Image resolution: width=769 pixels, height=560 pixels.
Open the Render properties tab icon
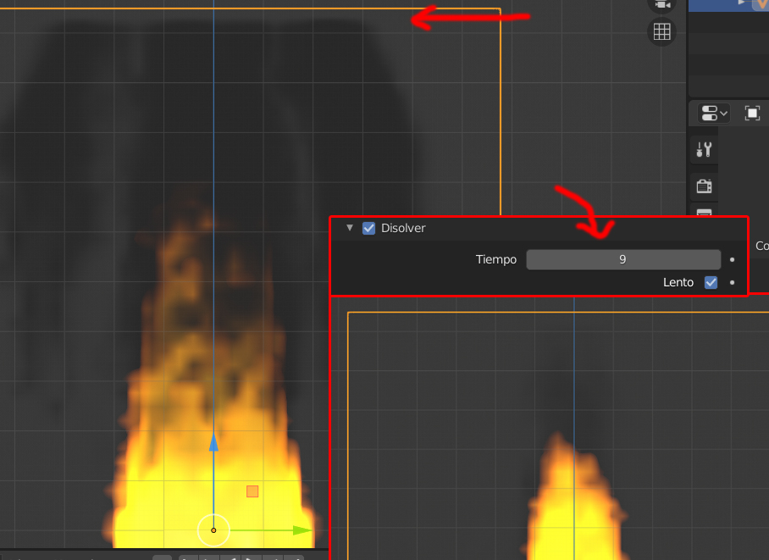(704, 186)
